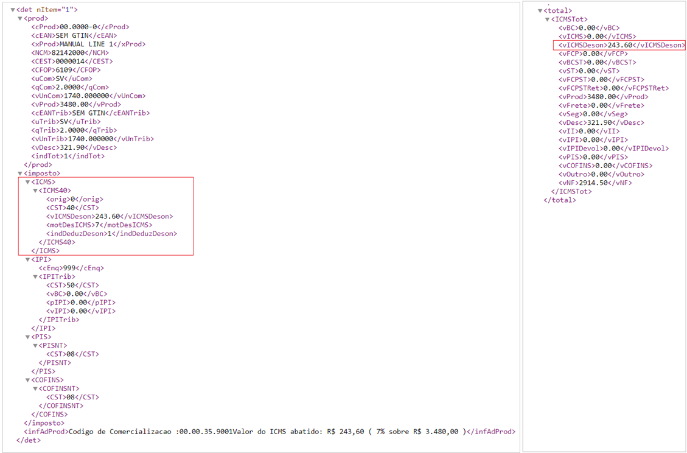
Task: Collapse the IPITrib element
Action: pos(35,276)
